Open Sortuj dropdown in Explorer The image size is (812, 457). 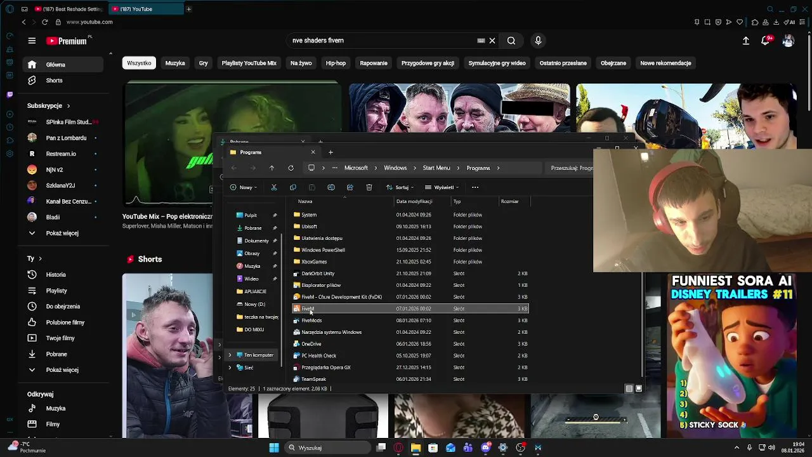tap(400, 187)
